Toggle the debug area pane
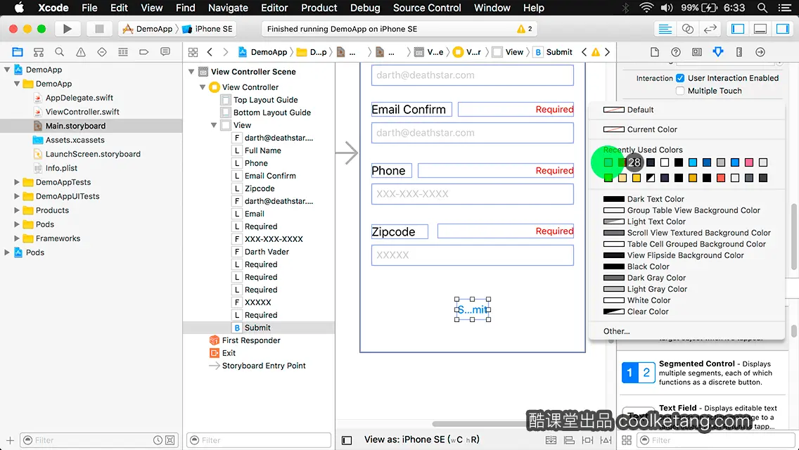 tap(760, 29)
